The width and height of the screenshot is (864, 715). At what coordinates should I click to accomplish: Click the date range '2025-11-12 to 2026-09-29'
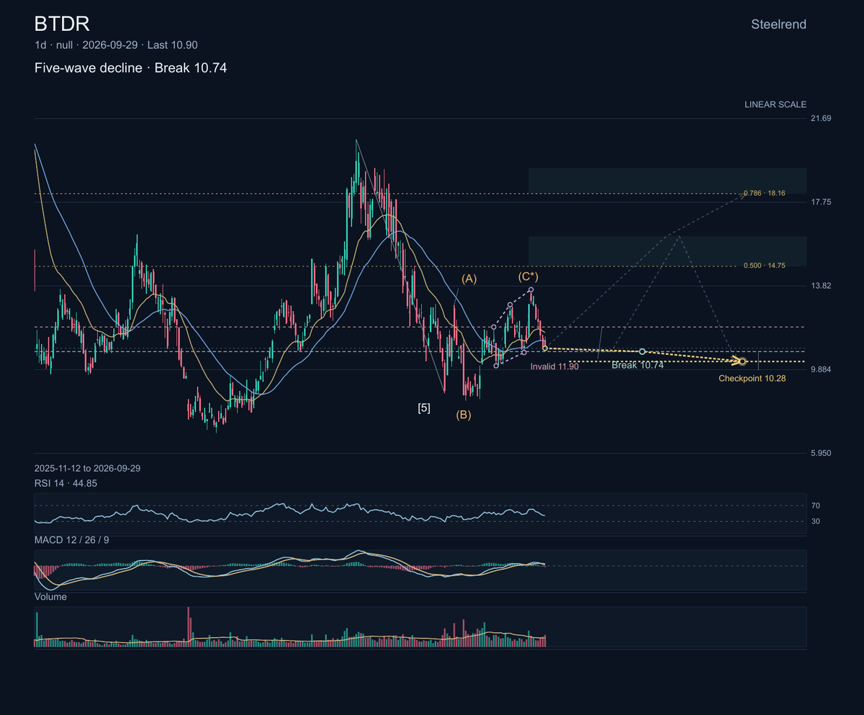[87, 468]
